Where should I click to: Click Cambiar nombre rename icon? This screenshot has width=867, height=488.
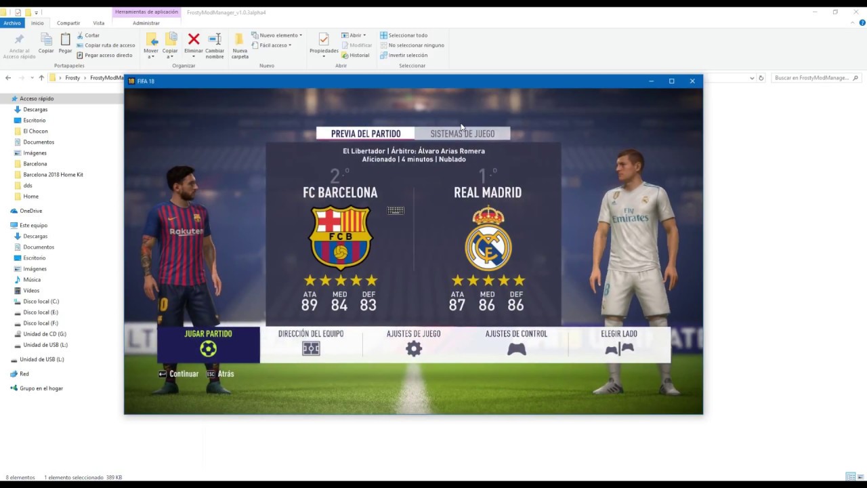click(x=215, y=45)
